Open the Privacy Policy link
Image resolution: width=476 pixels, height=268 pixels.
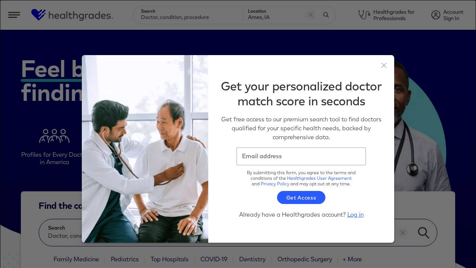pos(275,184)
